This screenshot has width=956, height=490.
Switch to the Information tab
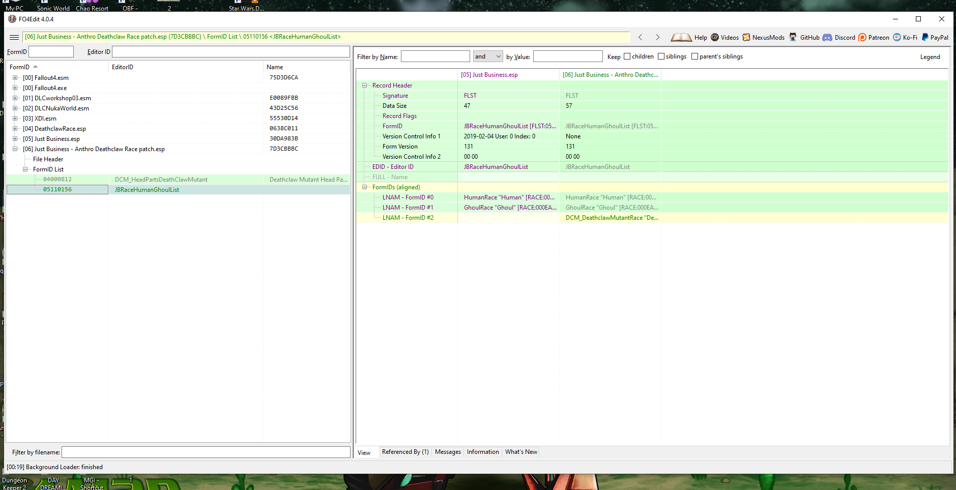(x=483, y=452)
